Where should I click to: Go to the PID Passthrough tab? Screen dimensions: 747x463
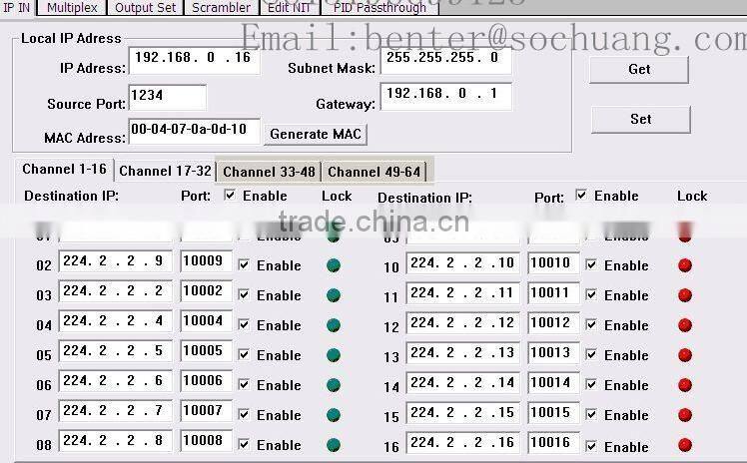379,8
